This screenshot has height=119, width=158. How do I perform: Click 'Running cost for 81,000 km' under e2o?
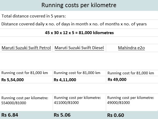[x=131, y=73]
